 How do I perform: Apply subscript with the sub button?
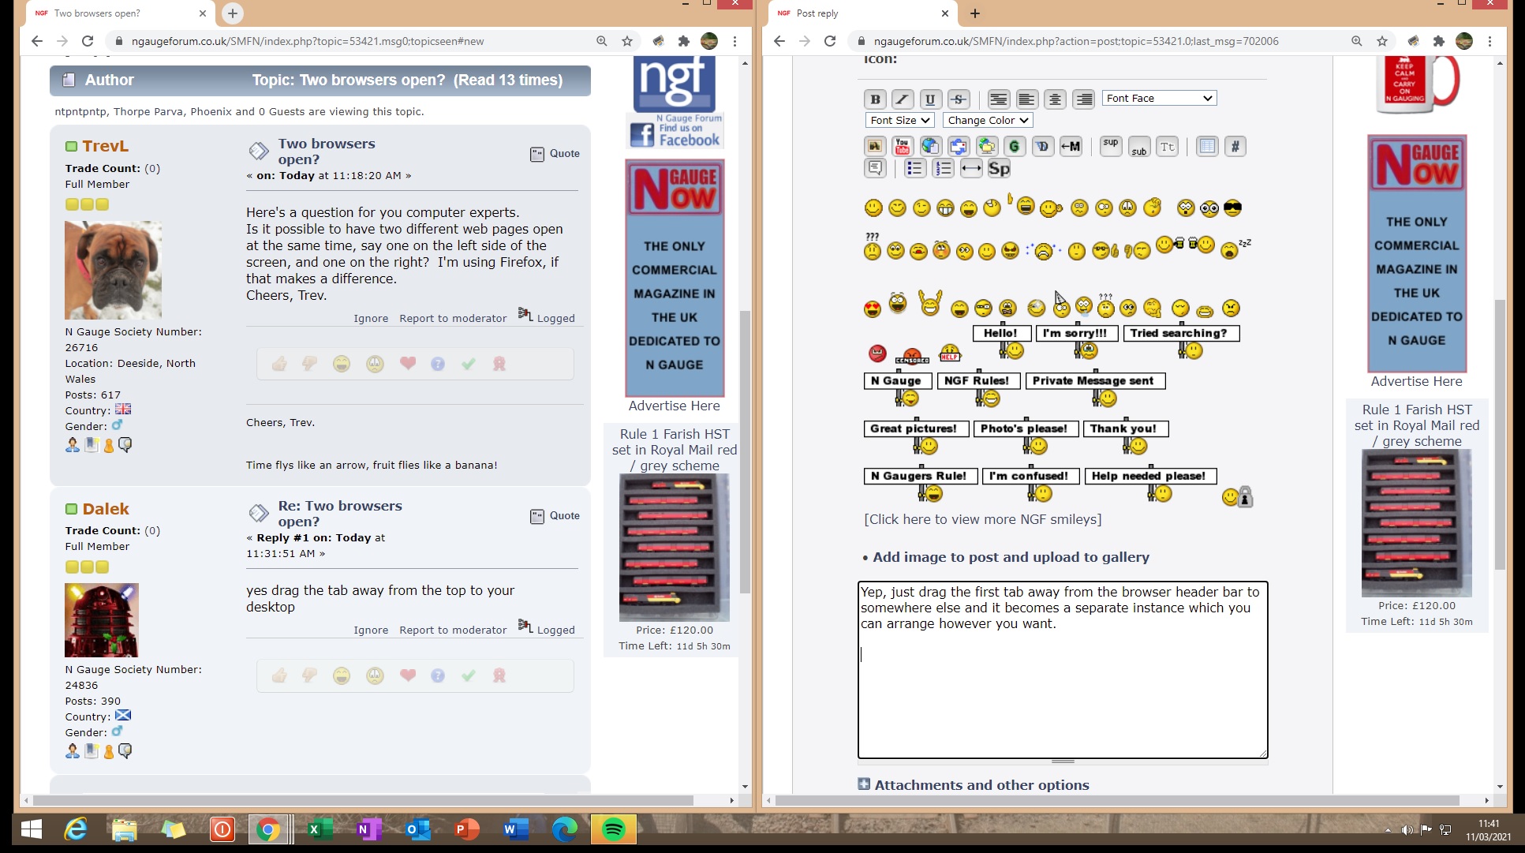(x=1139, y=146)
